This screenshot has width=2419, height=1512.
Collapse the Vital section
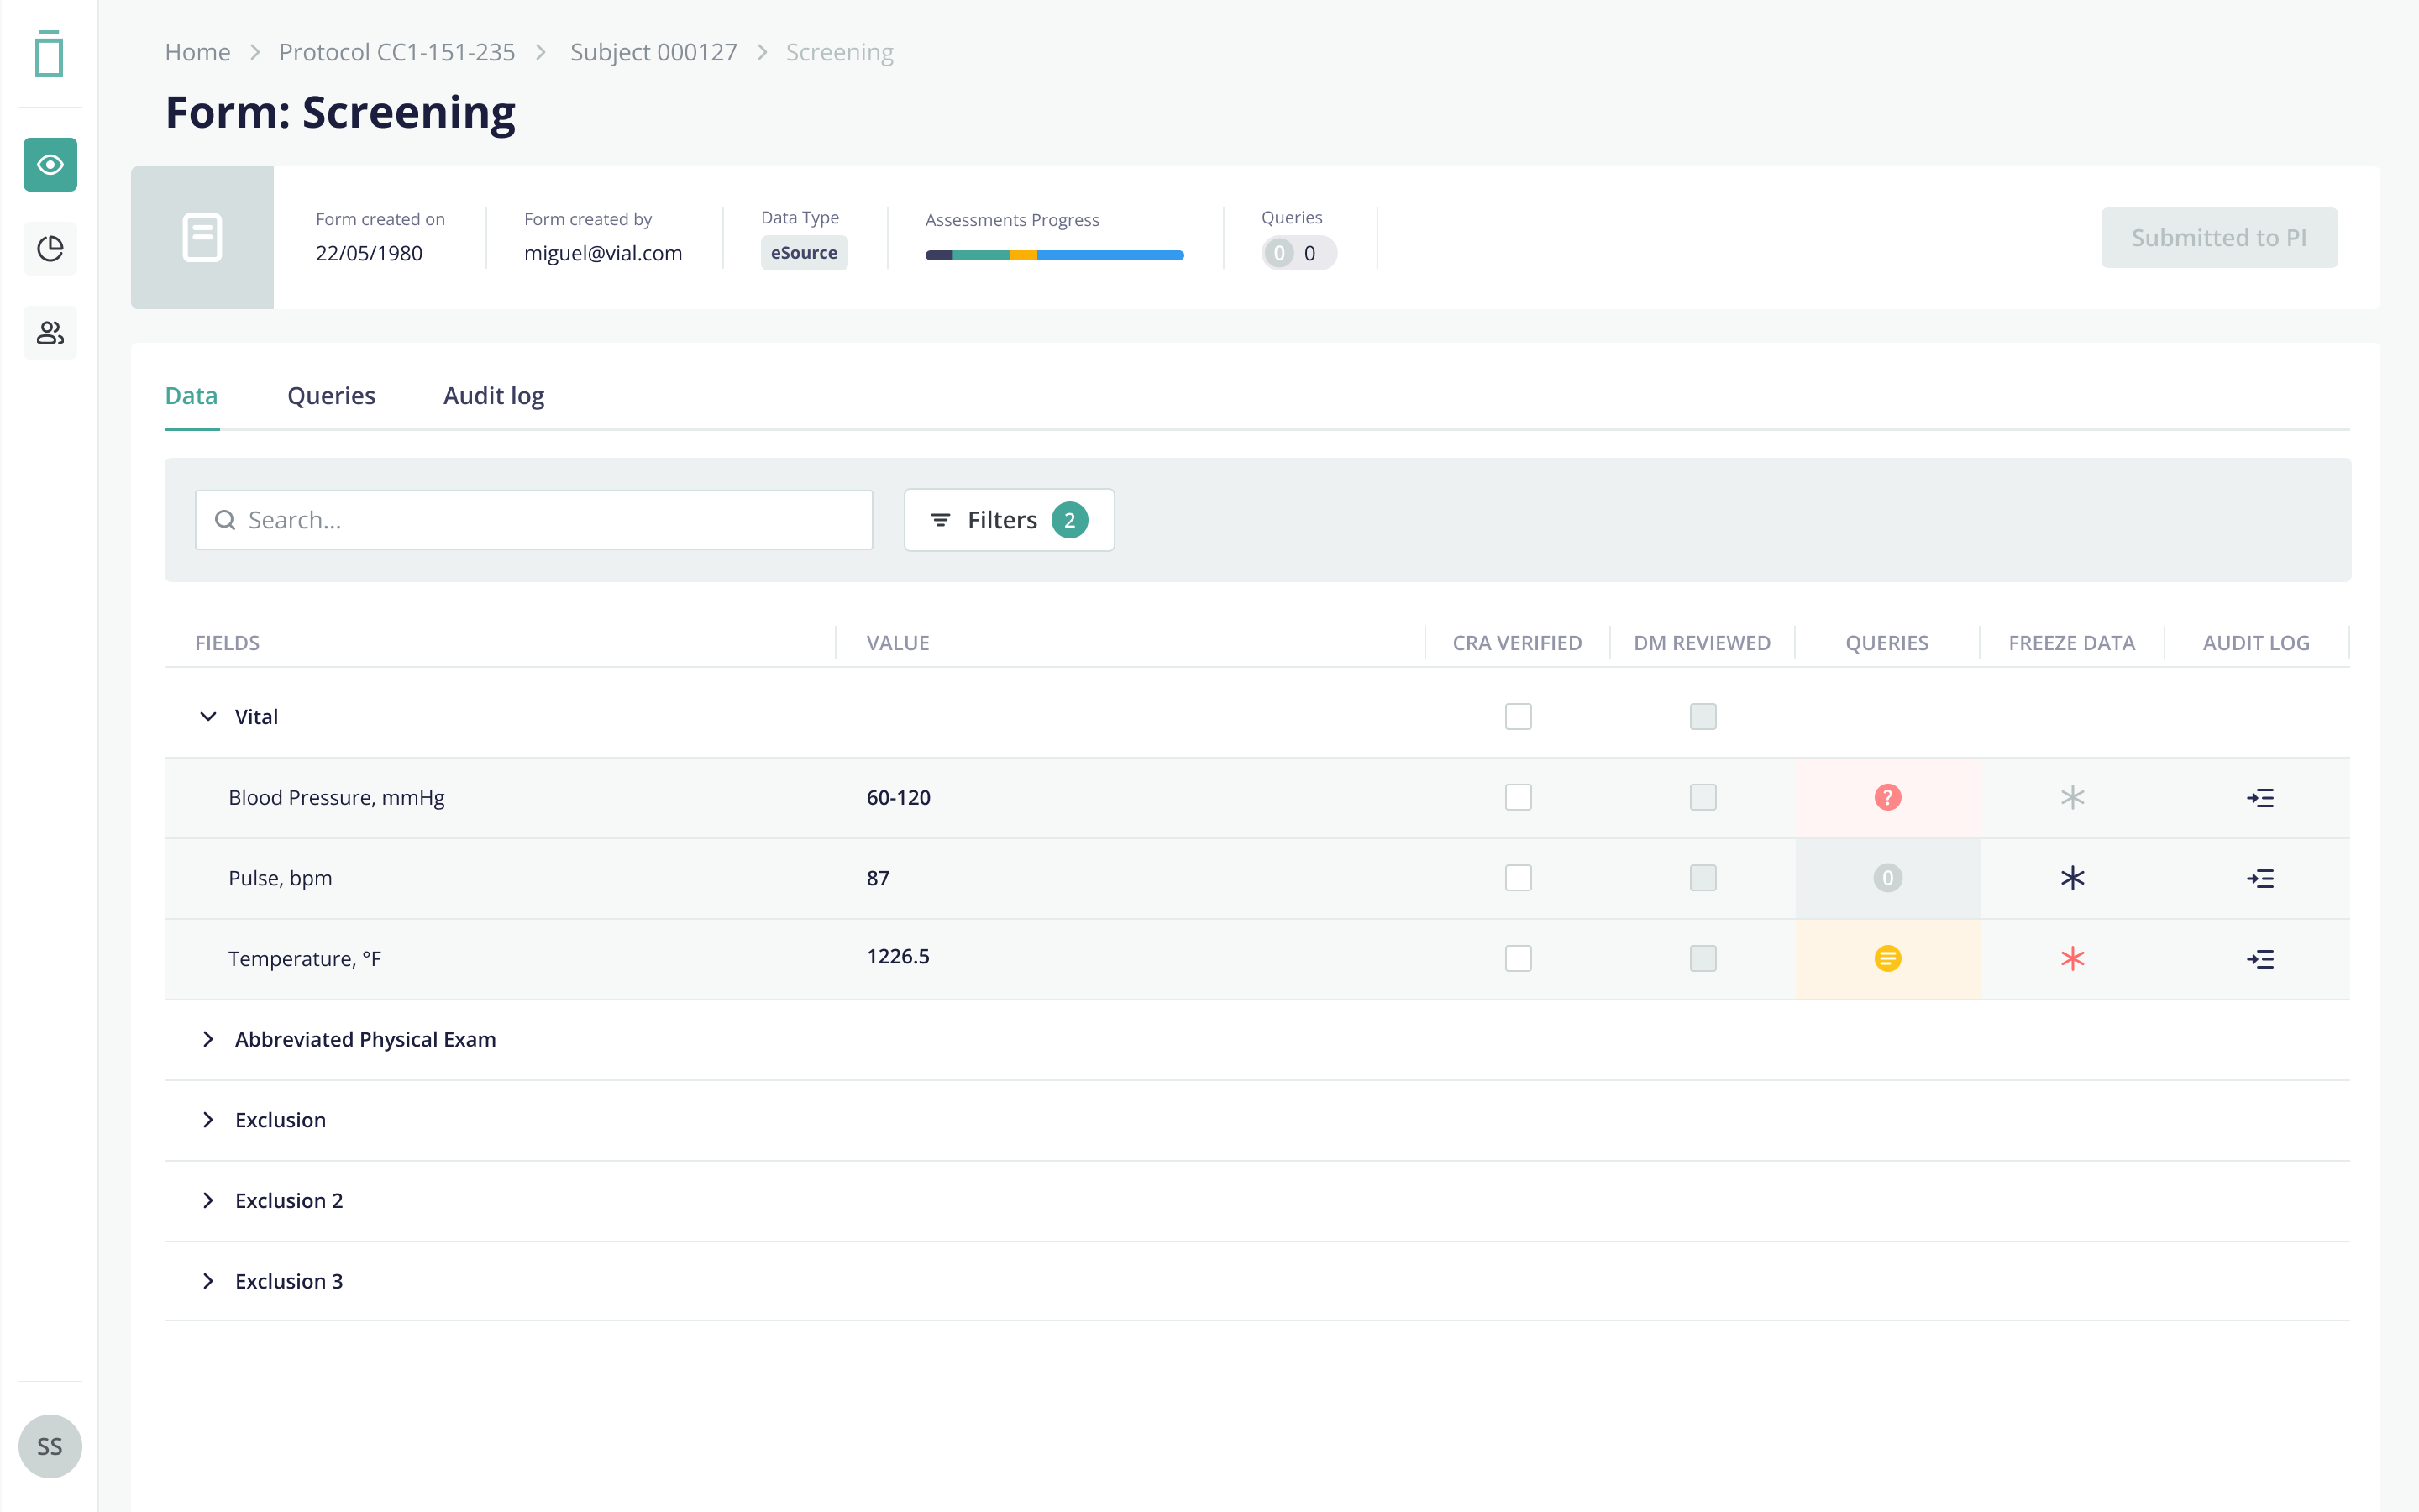tap(208, 716)
